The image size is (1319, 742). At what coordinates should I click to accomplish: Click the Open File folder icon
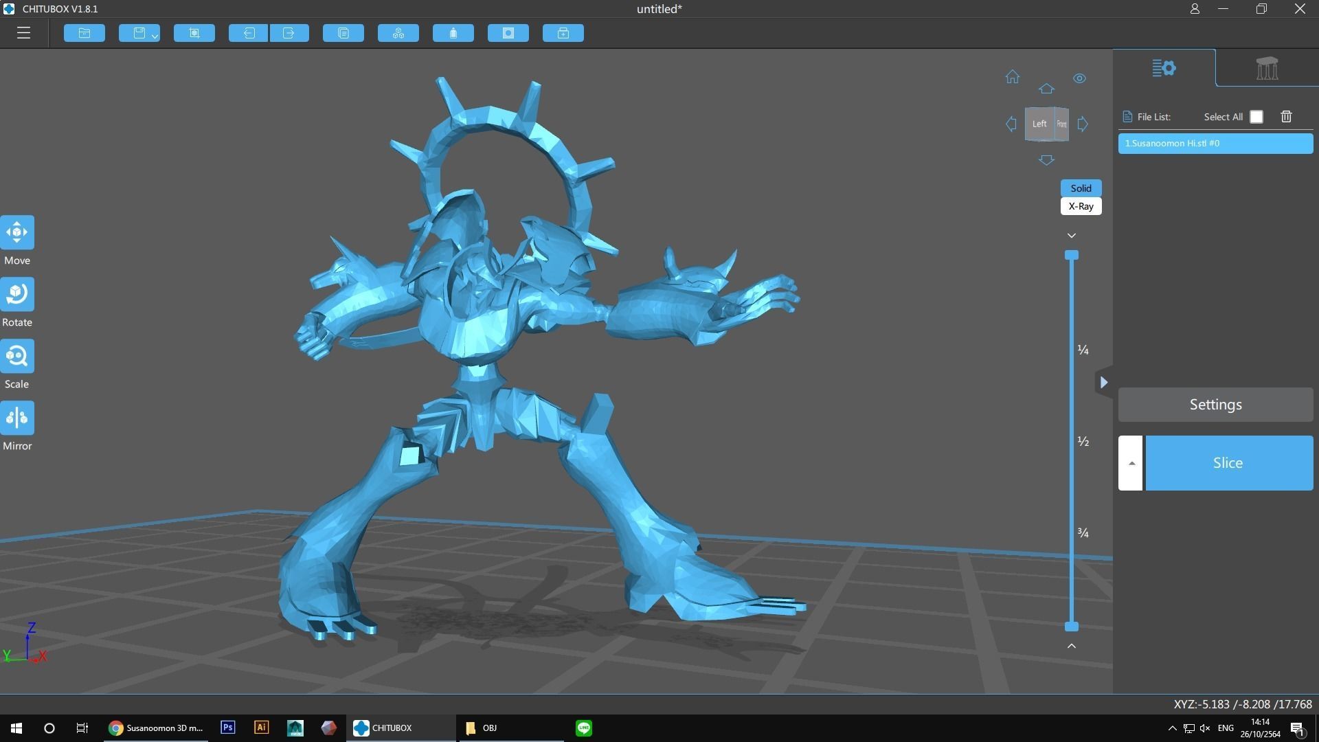[84, 33]
